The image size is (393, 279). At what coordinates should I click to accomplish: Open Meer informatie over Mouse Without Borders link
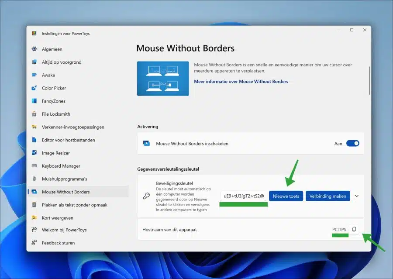(241, 82)
